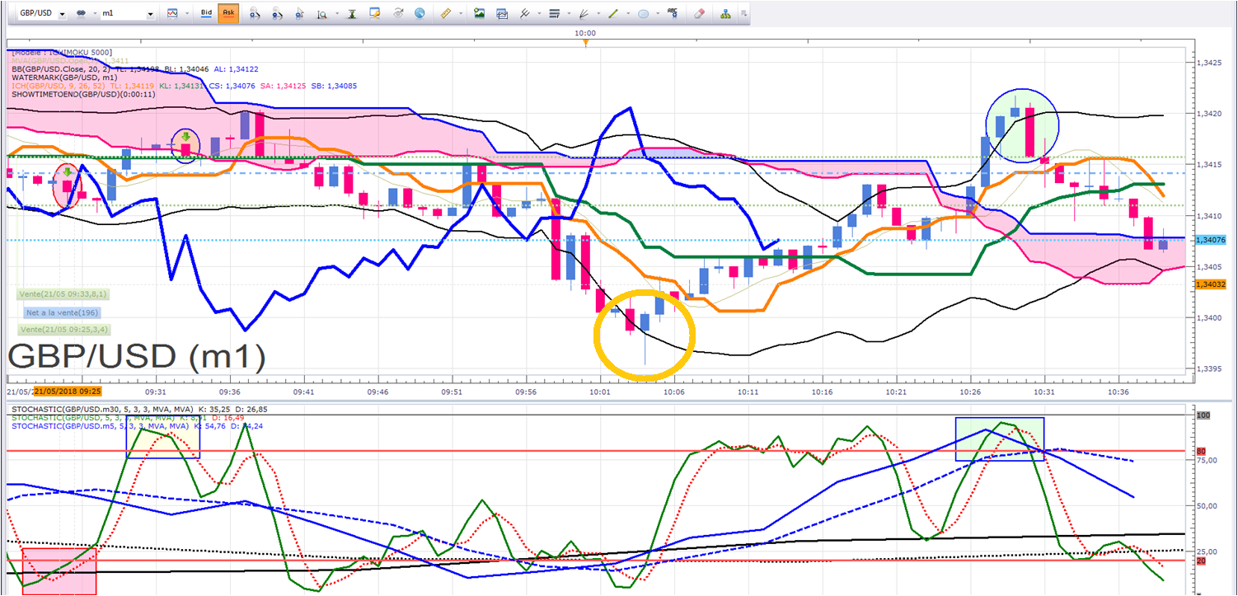
Task: Select the Fibonacci levels lines tool
Action: (554, 14)
